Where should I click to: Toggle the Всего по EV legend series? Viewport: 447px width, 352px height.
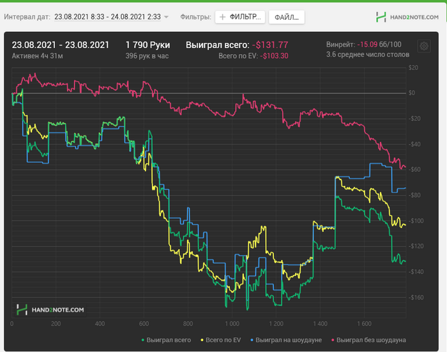coord(221,340)
